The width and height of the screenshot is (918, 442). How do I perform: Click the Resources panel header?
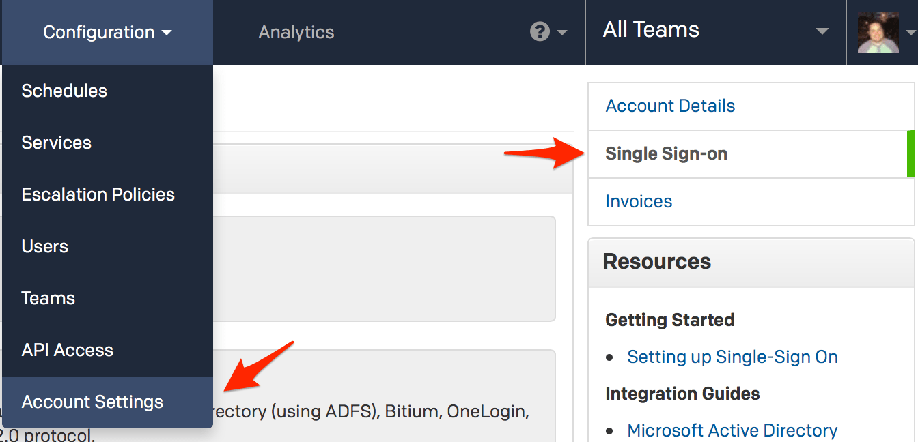pos(656,262)
